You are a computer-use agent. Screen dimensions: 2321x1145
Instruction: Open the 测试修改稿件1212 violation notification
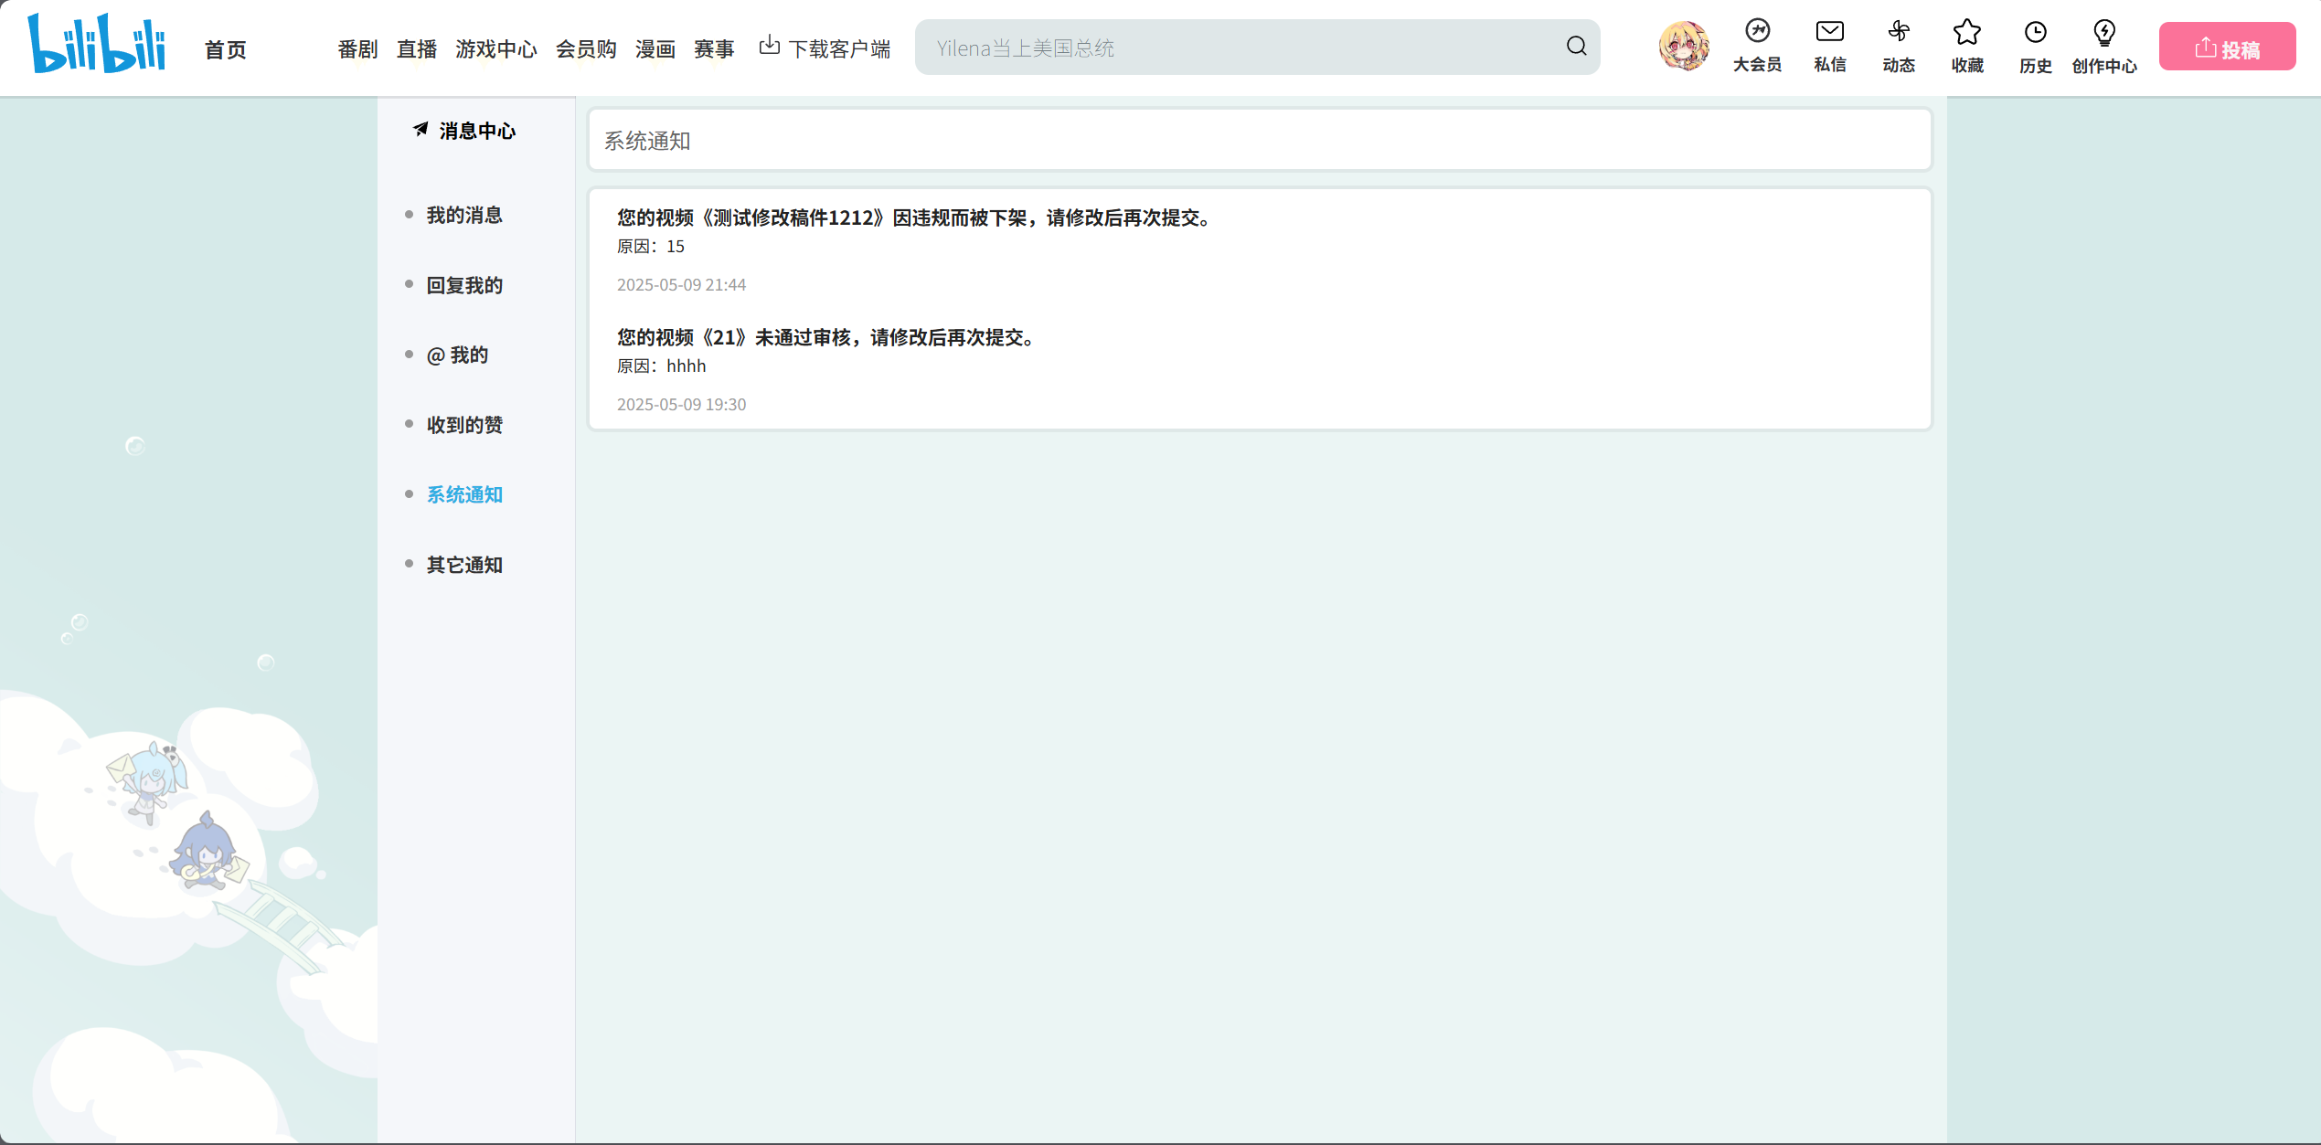[x=914, y=217]
